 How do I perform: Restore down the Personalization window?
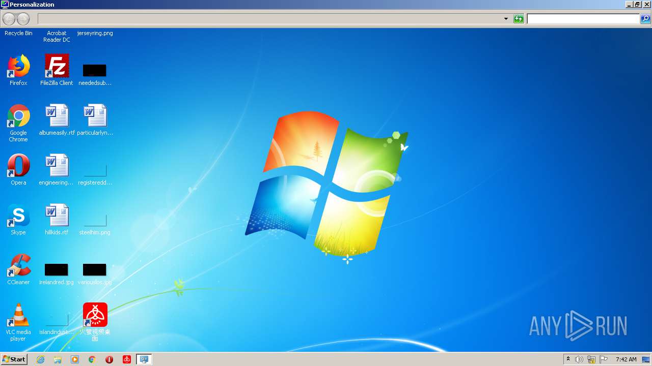click(x=637, y=4)
